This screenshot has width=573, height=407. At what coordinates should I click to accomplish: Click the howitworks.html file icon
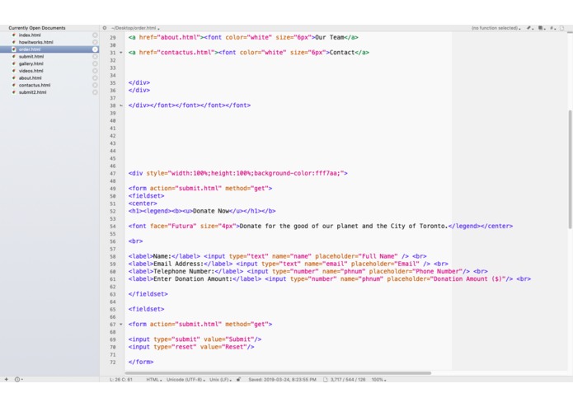click(x=14, y=42)
